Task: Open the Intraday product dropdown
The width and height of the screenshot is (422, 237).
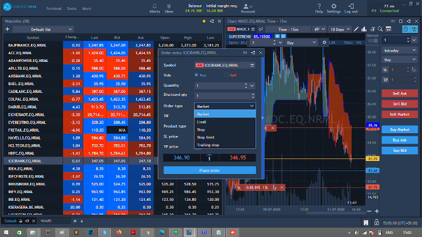Action: pos(400,51)
